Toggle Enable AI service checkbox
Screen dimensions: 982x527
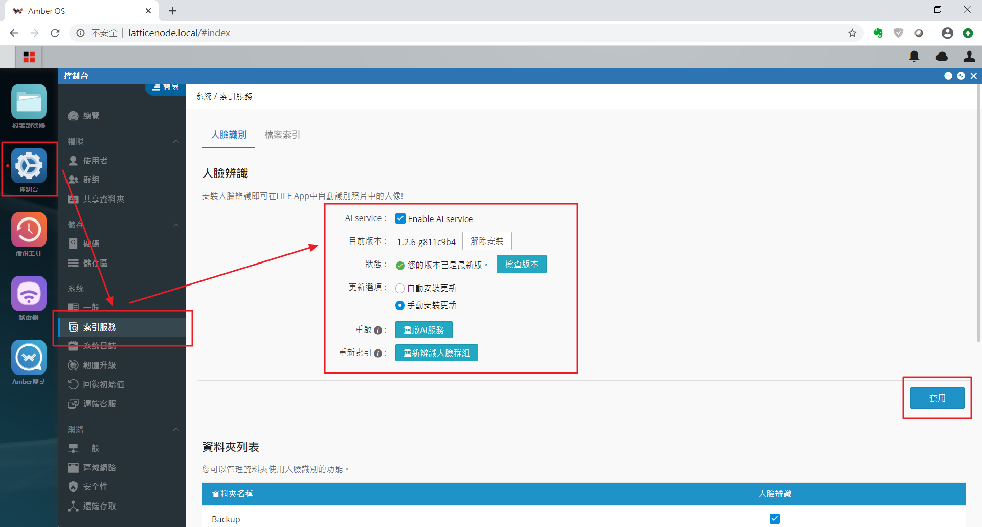(400, 218)
